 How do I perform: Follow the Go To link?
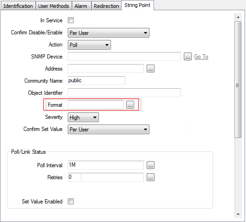pos(201,57)
